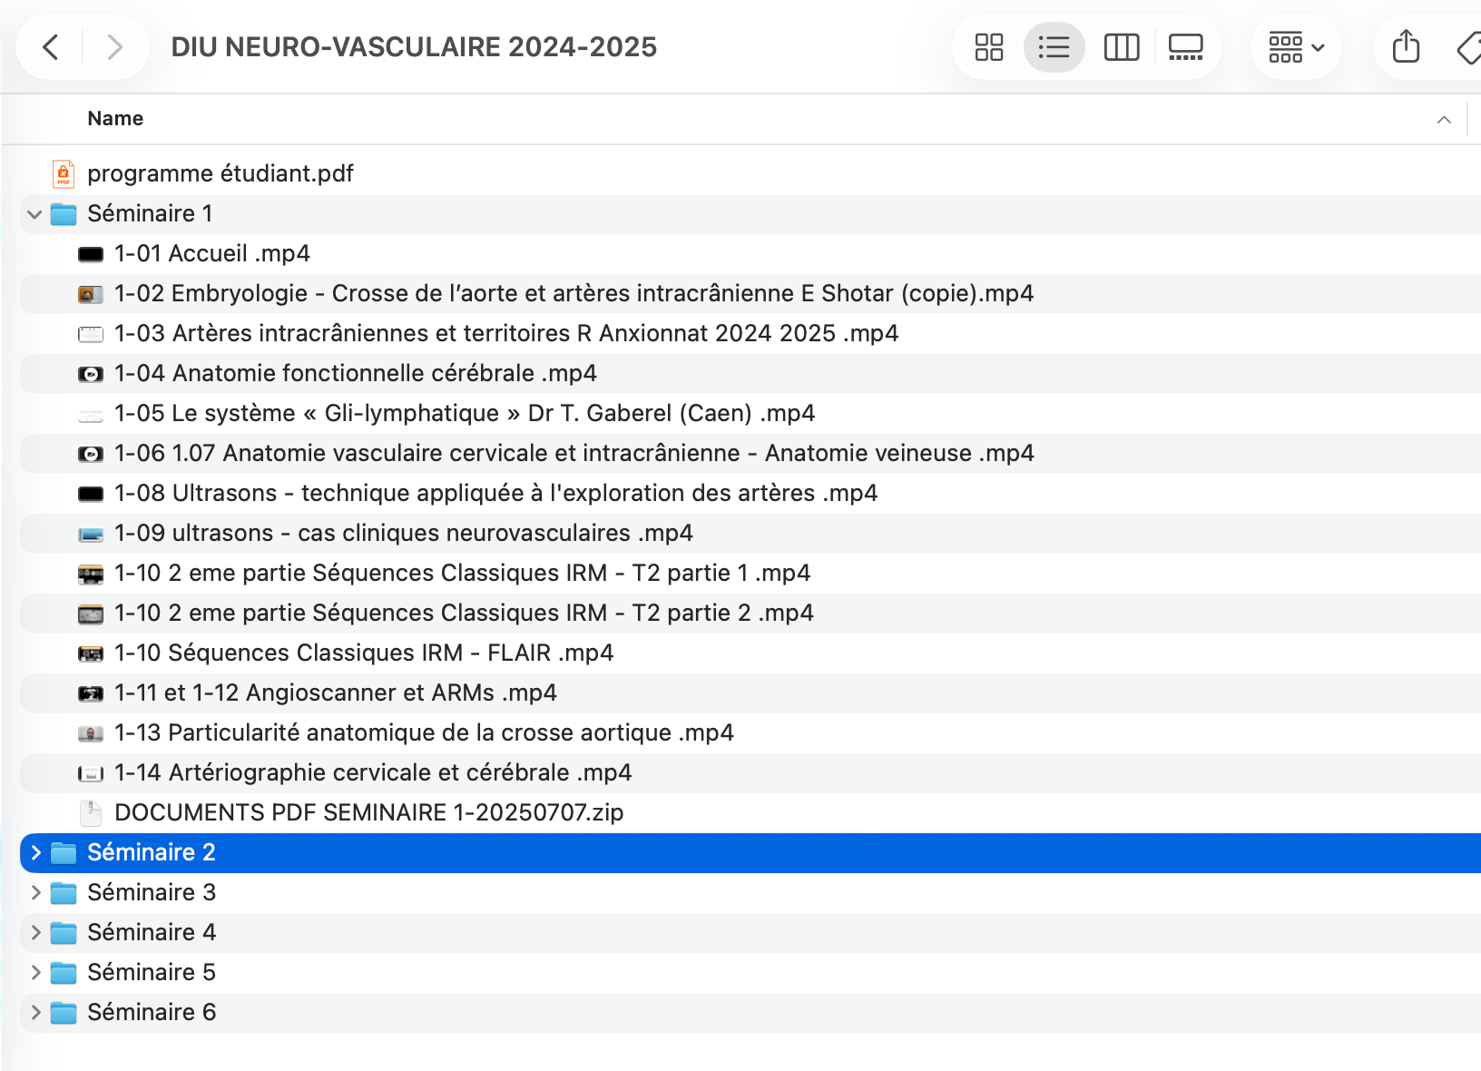Select 1-05 Le système Gli-lymphatique file
The image size is (1481, 1071).
tap(465, 413)
